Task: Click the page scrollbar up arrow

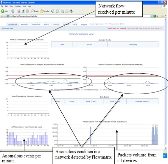Action: pos(165,19)
